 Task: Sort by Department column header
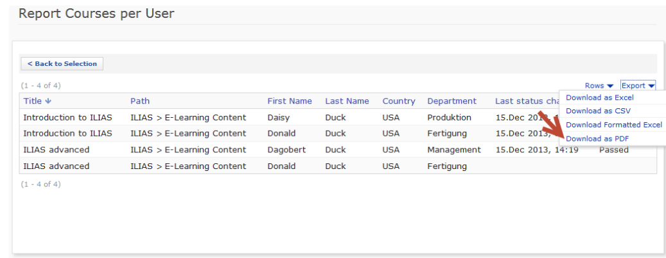[451, 101]
